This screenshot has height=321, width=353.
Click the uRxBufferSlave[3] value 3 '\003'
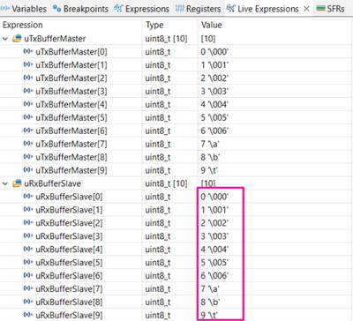point(214,236)
